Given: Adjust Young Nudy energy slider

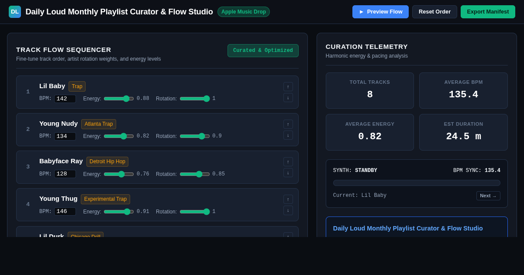Looking at the screenshot, I should pos(119,136).
